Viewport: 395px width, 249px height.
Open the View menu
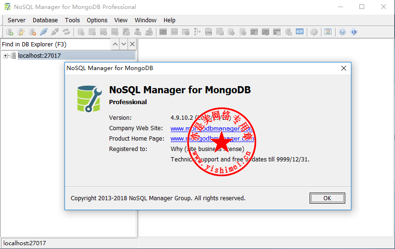point(120,20)
